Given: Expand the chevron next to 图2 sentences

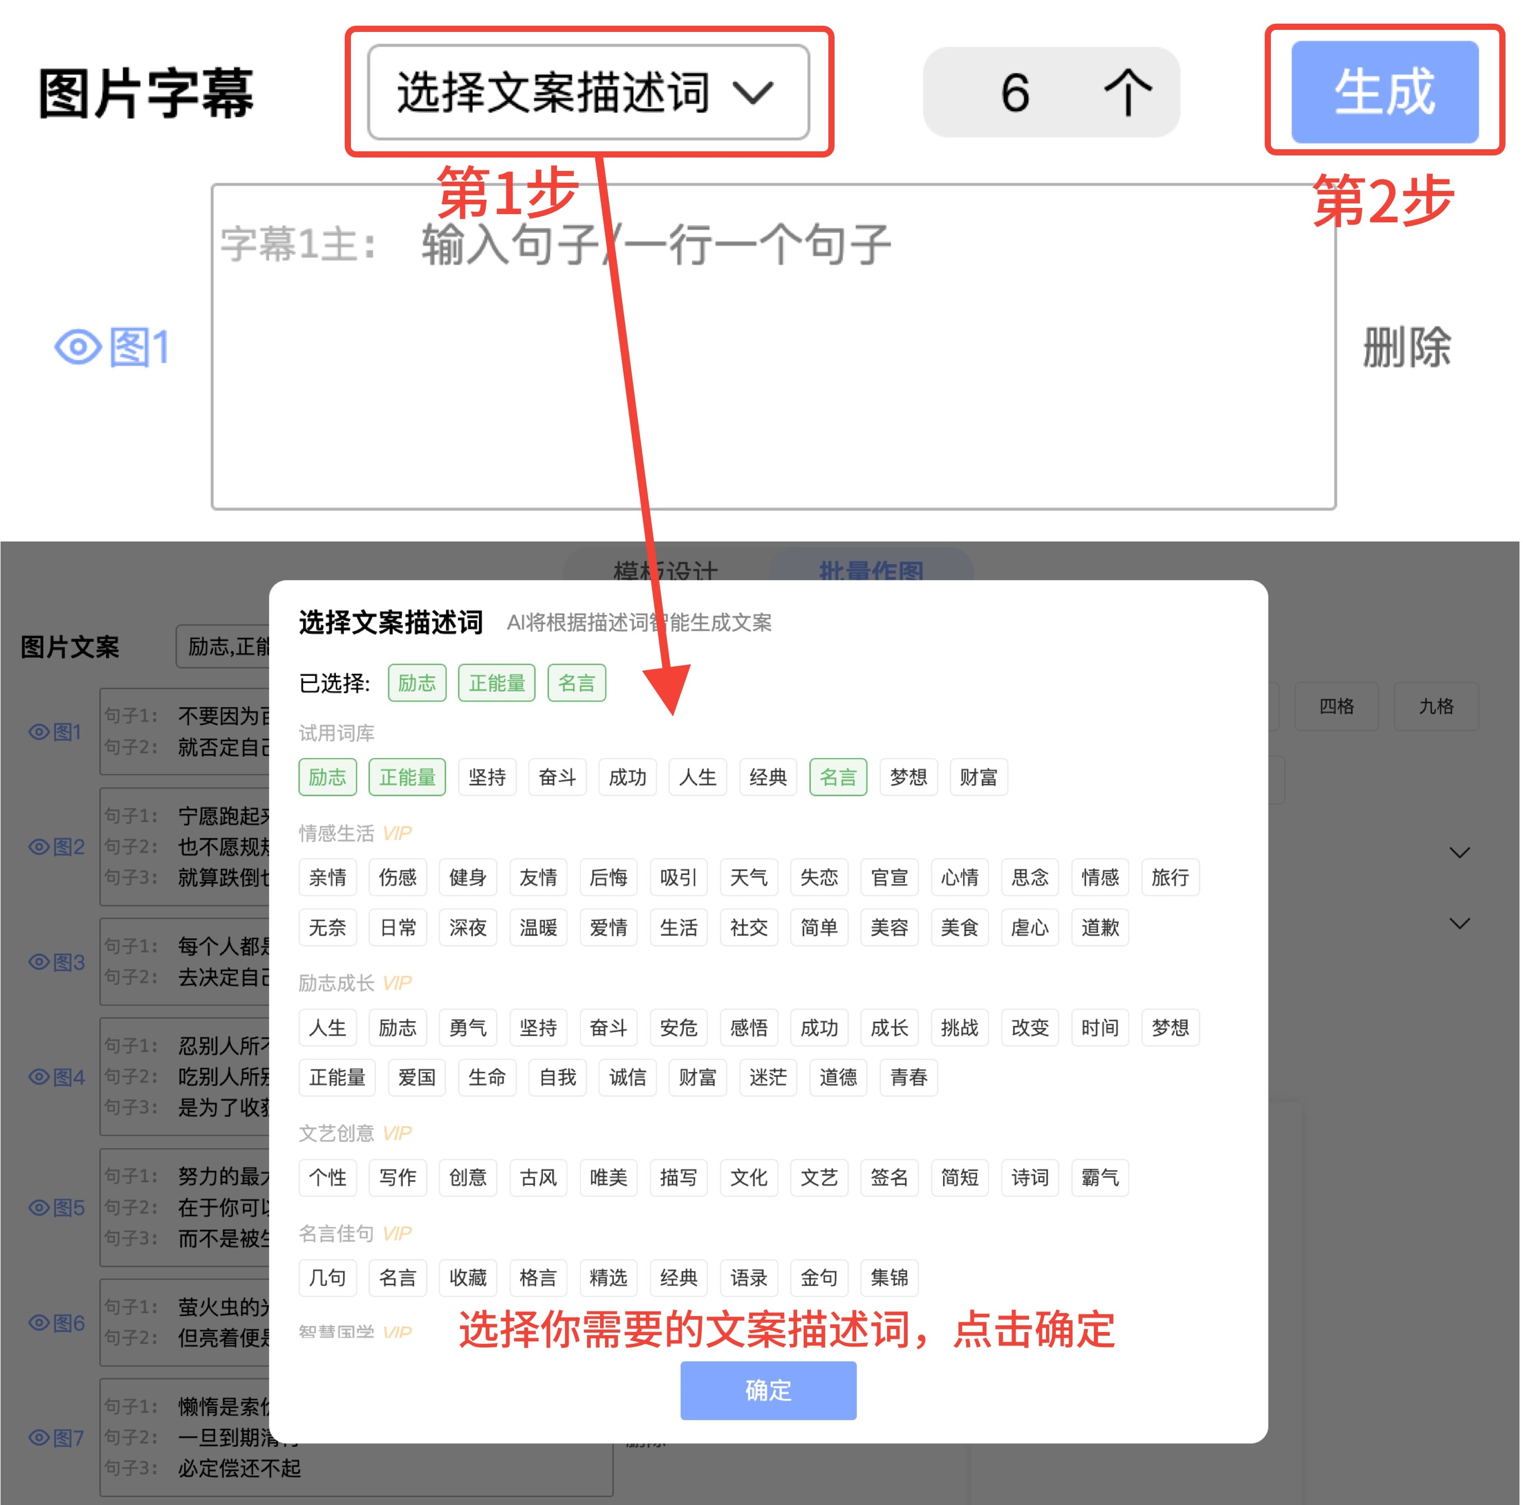Looking at the screenshot, I should (x=1460, y=852).
